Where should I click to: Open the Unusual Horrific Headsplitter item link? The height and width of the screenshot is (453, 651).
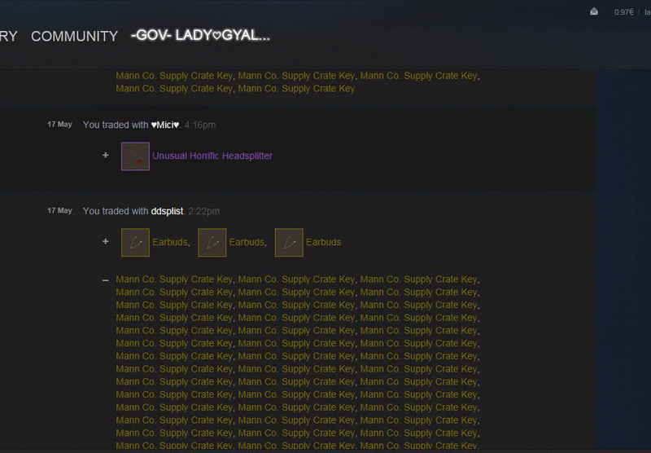(x=212, y=156)
